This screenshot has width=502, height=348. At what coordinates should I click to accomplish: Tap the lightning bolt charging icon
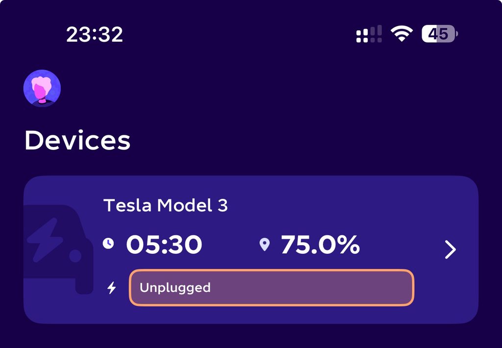pyautogui.click(x=112, y=288)
